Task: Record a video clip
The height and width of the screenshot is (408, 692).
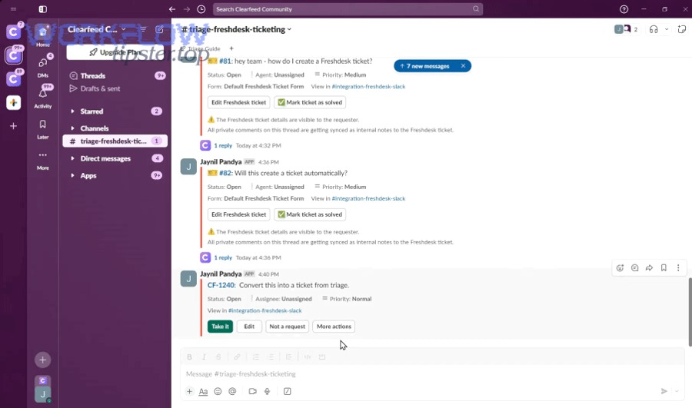Action: coord(252,391)
